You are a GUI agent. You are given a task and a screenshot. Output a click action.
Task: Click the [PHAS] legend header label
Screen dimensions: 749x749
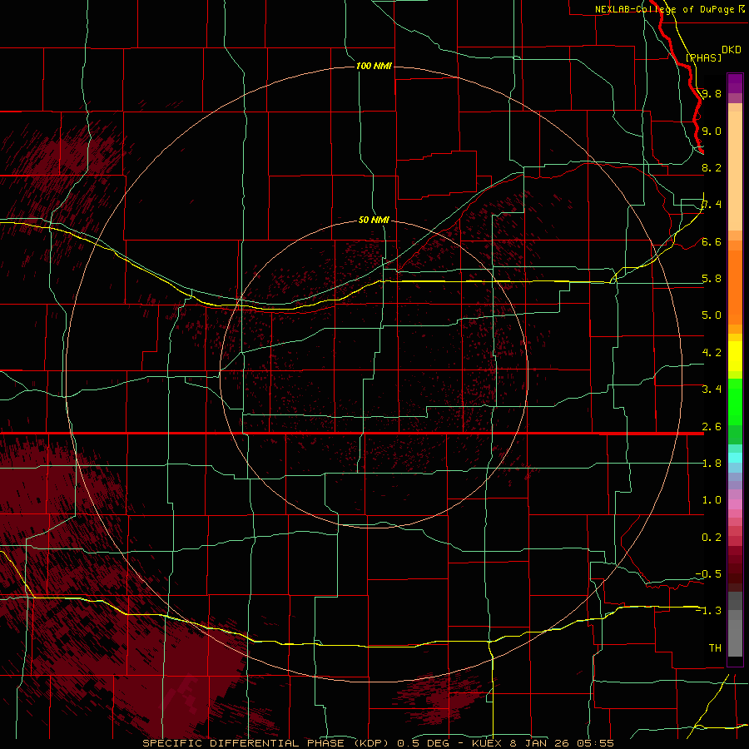[x=703, y=57]
